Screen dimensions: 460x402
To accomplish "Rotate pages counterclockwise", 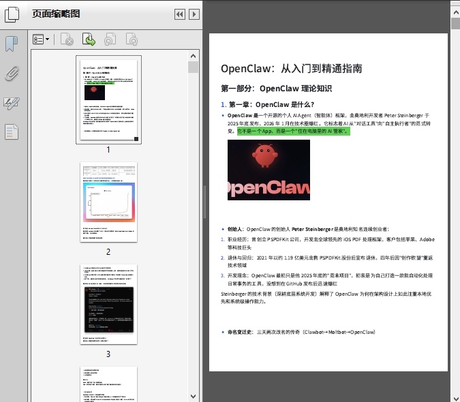I will [110, 40].
